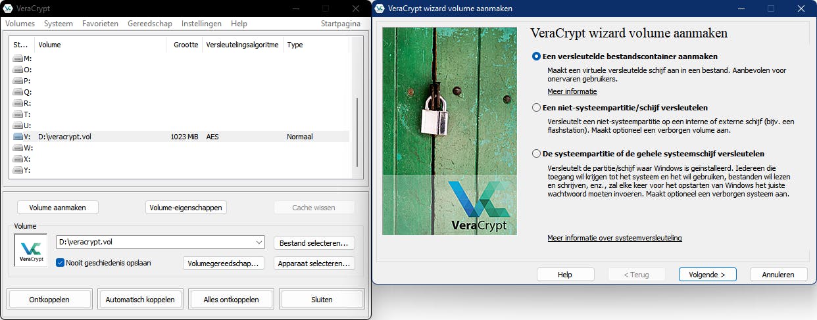Open the Instellingen menu
Image resolution: width=817 pixels, height=320 pixels.
pyautogui.click(x=201, y=24)
